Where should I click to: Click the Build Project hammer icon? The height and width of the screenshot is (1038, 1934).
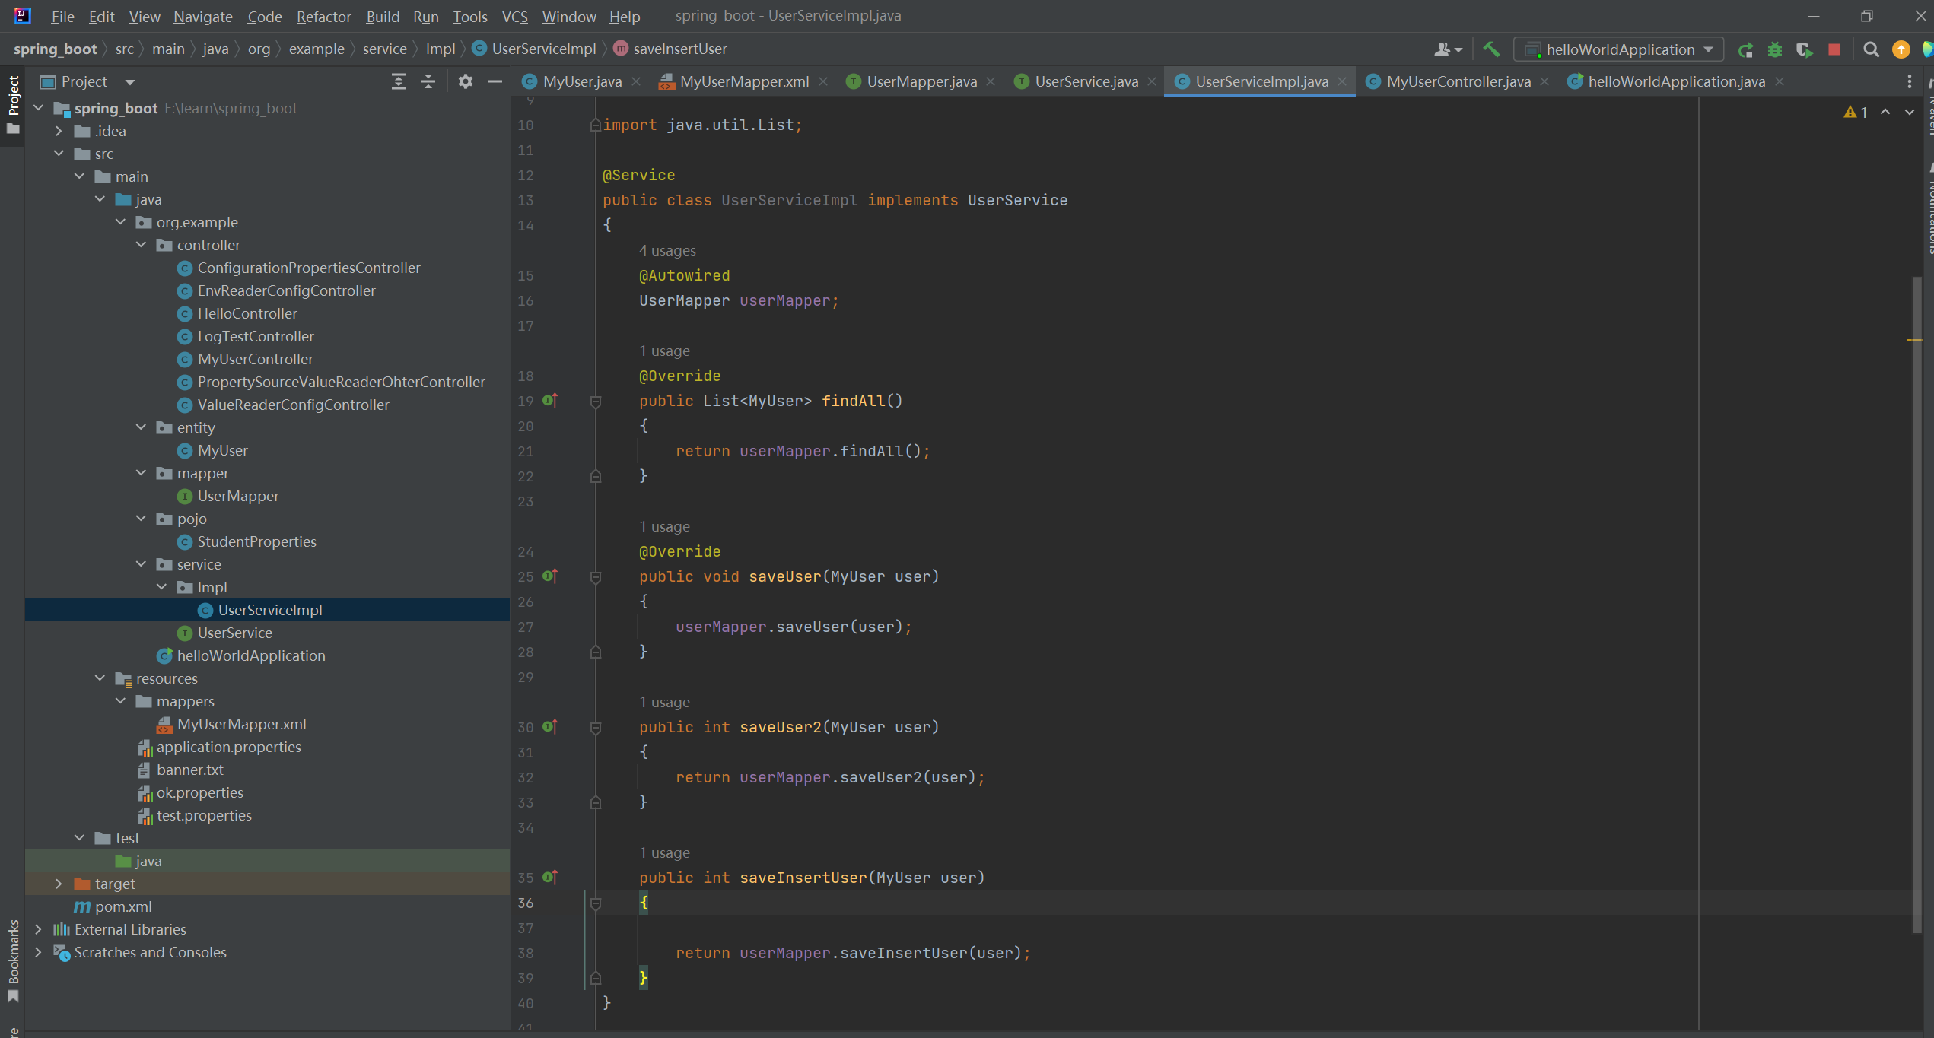(x=1491, y=49)
